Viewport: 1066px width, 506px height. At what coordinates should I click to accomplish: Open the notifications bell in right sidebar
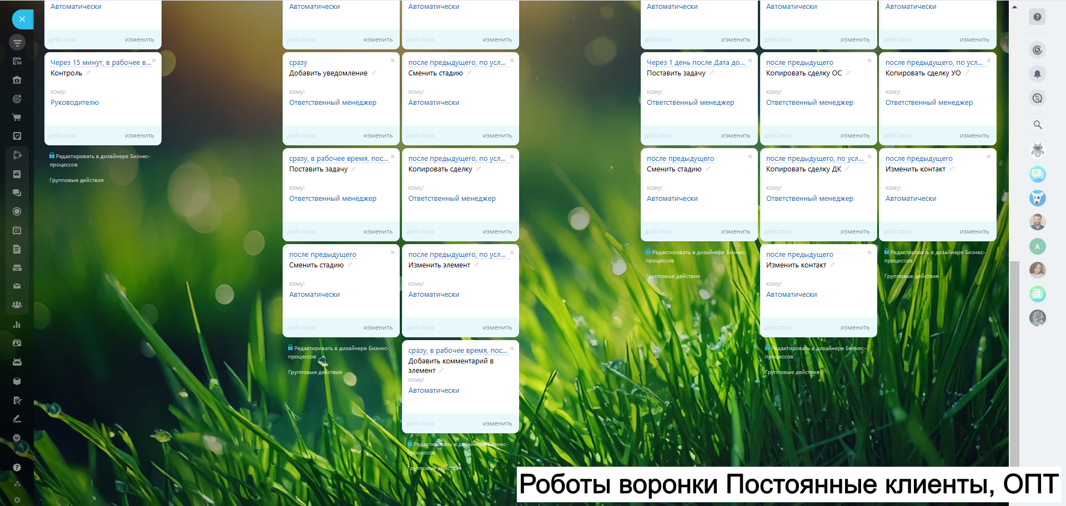[1037, 74]
